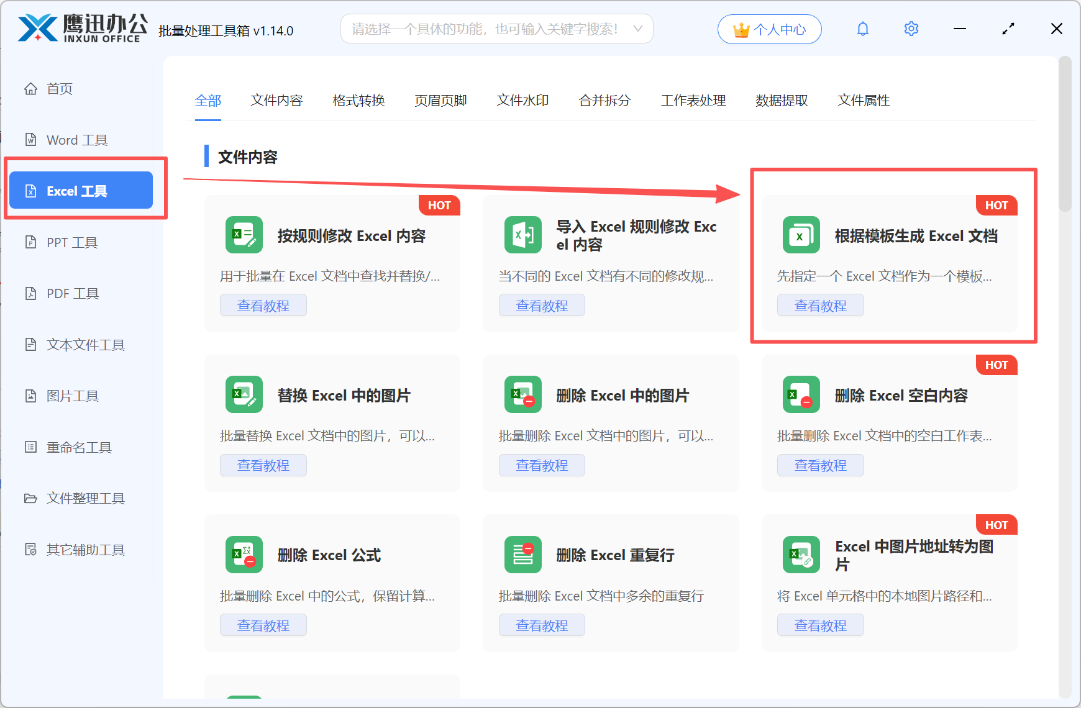Image resolution: width=1081 pixels, height=708 pixels.
Task: Click the notification bell icon
Action: click(863, 29)
